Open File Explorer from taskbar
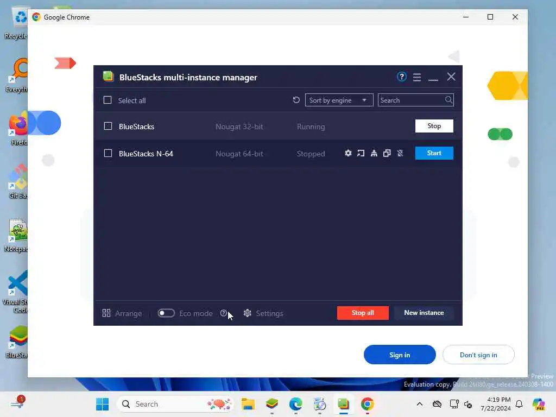The image size is (556, 417). tap(248, 404)
